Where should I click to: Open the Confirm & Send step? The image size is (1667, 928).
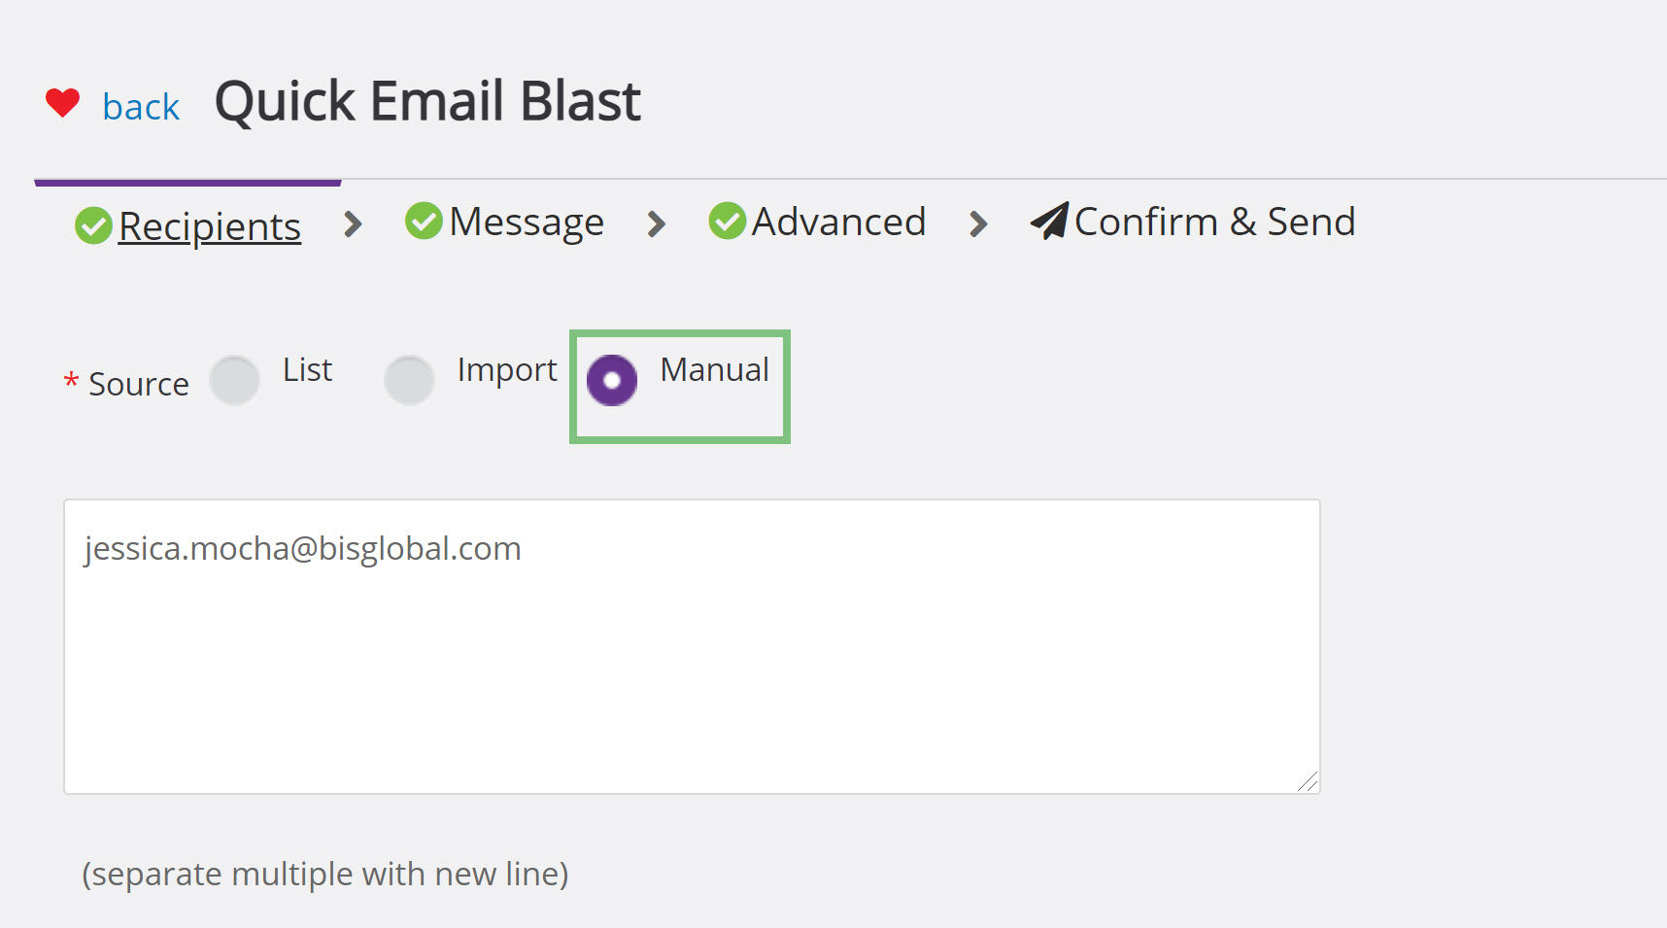(x=1214, y=222)
